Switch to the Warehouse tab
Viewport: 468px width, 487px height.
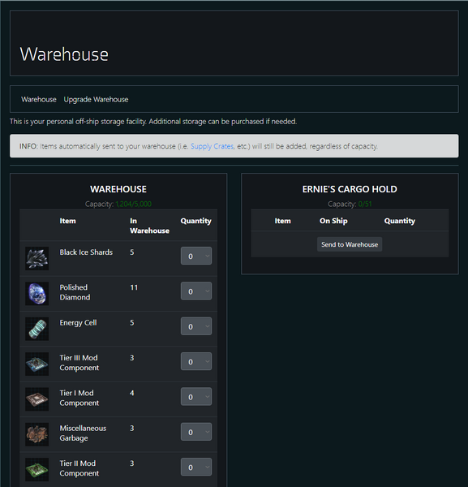tap(39, 99)
